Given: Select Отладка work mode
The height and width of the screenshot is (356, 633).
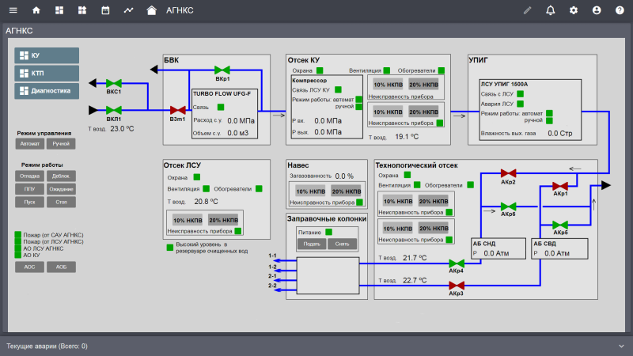Looking at the screenshot, I should click(x=30, y=176).
